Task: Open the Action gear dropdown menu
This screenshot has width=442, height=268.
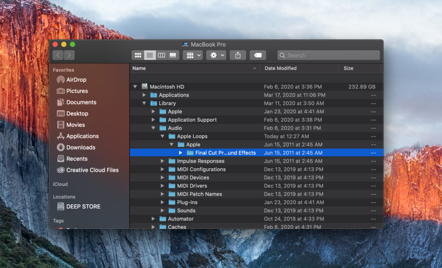Action: (216, 55)
